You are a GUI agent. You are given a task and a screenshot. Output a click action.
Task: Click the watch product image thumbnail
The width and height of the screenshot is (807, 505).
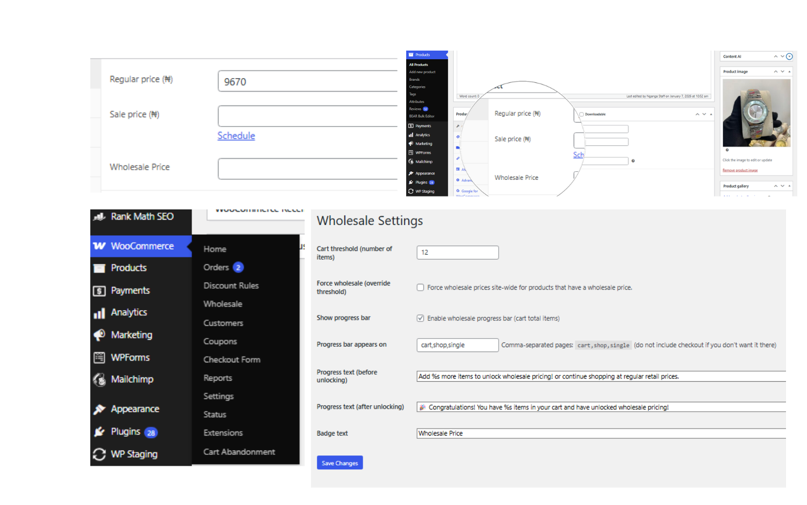(x=756, y=113)
